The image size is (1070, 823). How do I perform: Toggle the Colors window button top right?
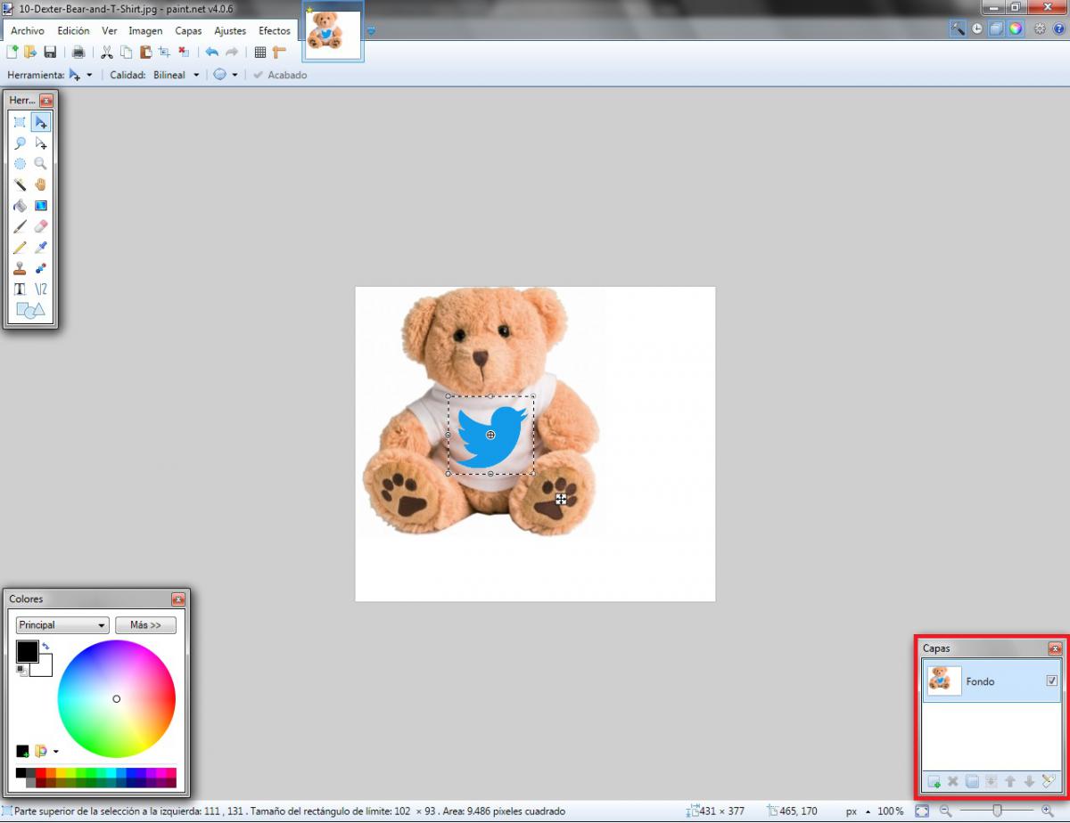click(1015, 29)
